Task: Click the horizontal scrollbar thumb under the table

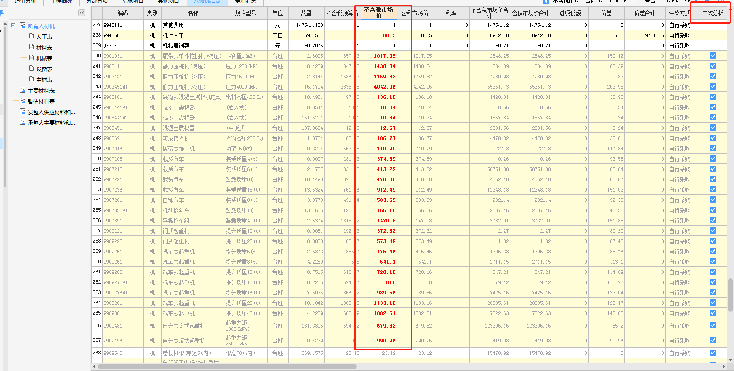Action: point(227,367)
